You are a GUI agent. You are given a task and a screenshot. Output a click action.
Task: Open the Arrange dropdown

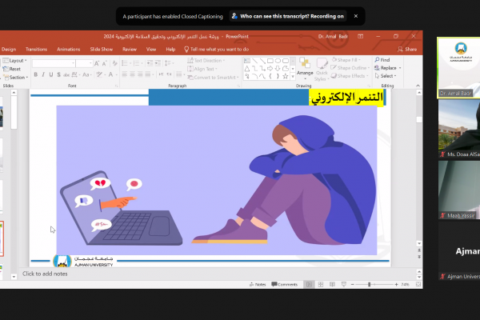tap(305, 69)
